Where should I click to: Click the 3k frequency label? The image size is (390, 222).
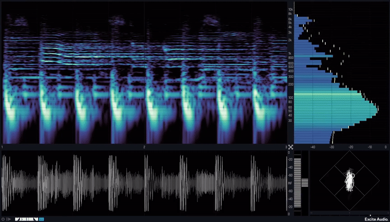pos(290,33)
